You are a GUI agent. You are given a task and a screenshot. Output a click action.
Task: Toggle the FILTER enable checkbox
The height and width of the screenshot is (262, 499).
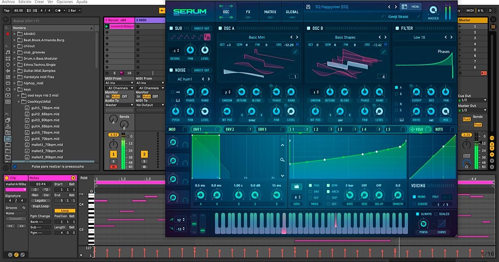(x=397, y=28)
